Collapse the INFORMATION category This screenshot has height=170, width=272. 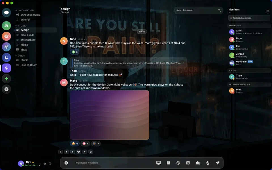coord(24,10)
